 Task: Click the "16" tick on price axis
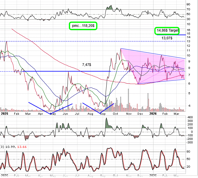point(188,30)
